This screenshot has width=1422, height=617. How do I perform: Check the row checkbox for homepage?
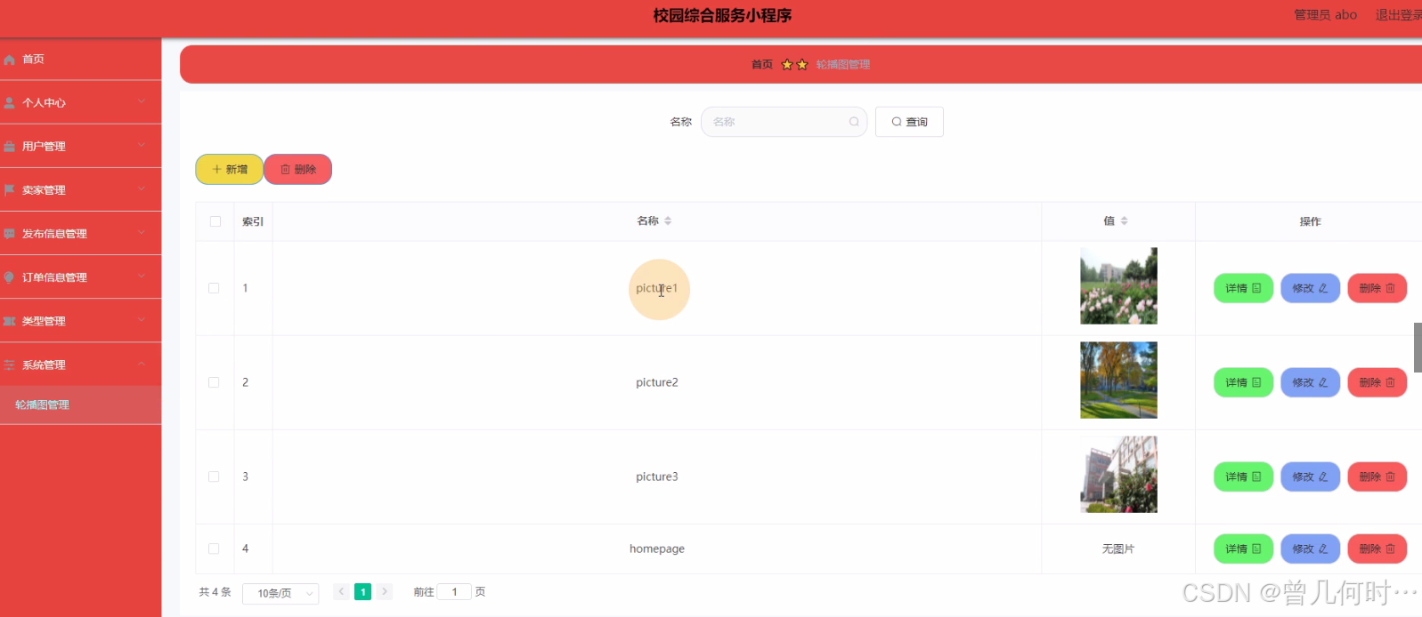click(x=214, y=549)
